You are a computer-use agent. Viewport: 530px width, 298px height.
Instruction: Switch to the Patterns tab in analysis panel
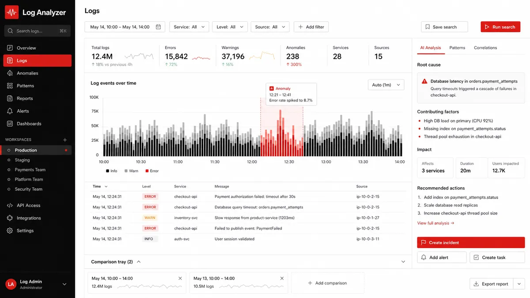point(457,48)
